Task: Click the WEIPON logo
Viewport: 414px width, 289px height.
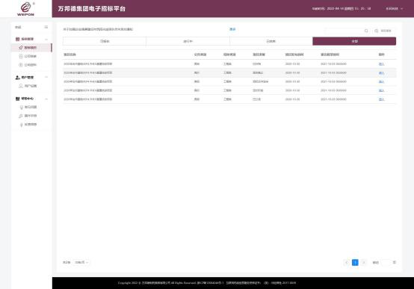Action: 25,9
